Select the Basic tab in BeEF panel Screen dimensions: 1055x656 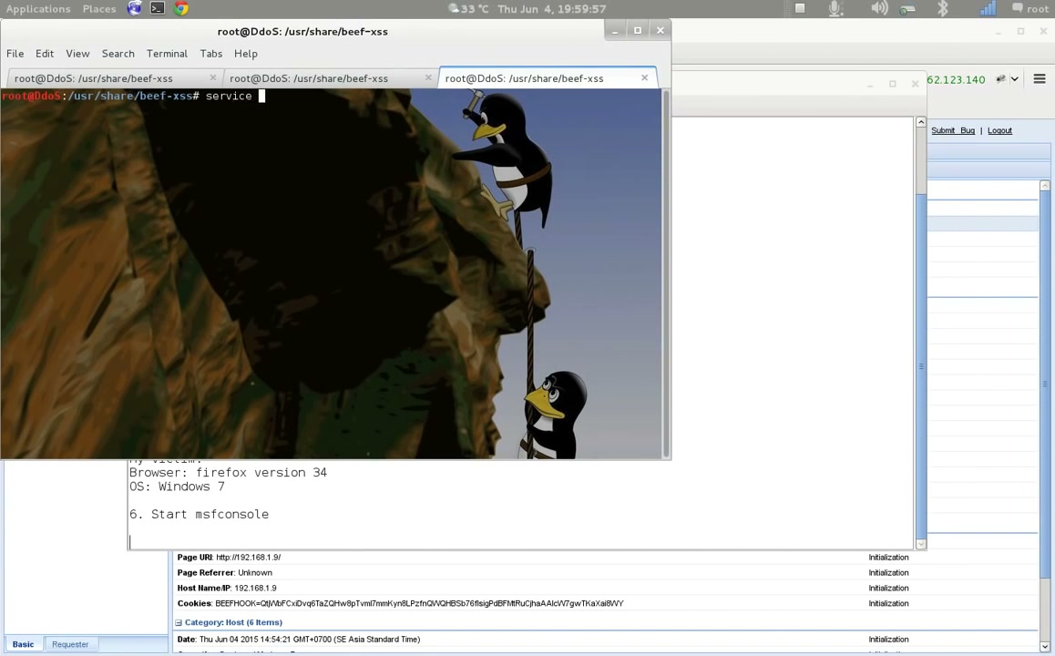pyautogui.click(x=23, y=644)
